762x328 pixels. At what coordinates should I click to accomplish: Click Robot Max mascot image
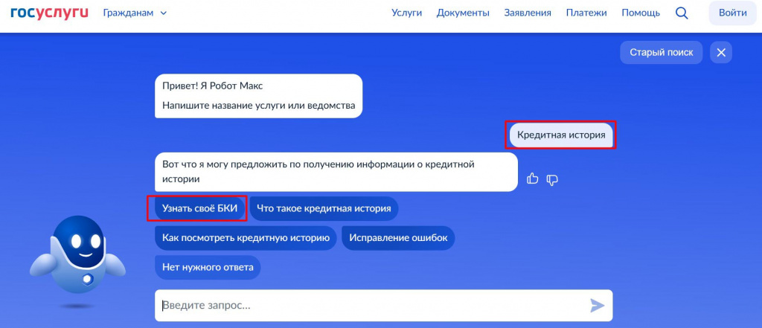[77, 263]
